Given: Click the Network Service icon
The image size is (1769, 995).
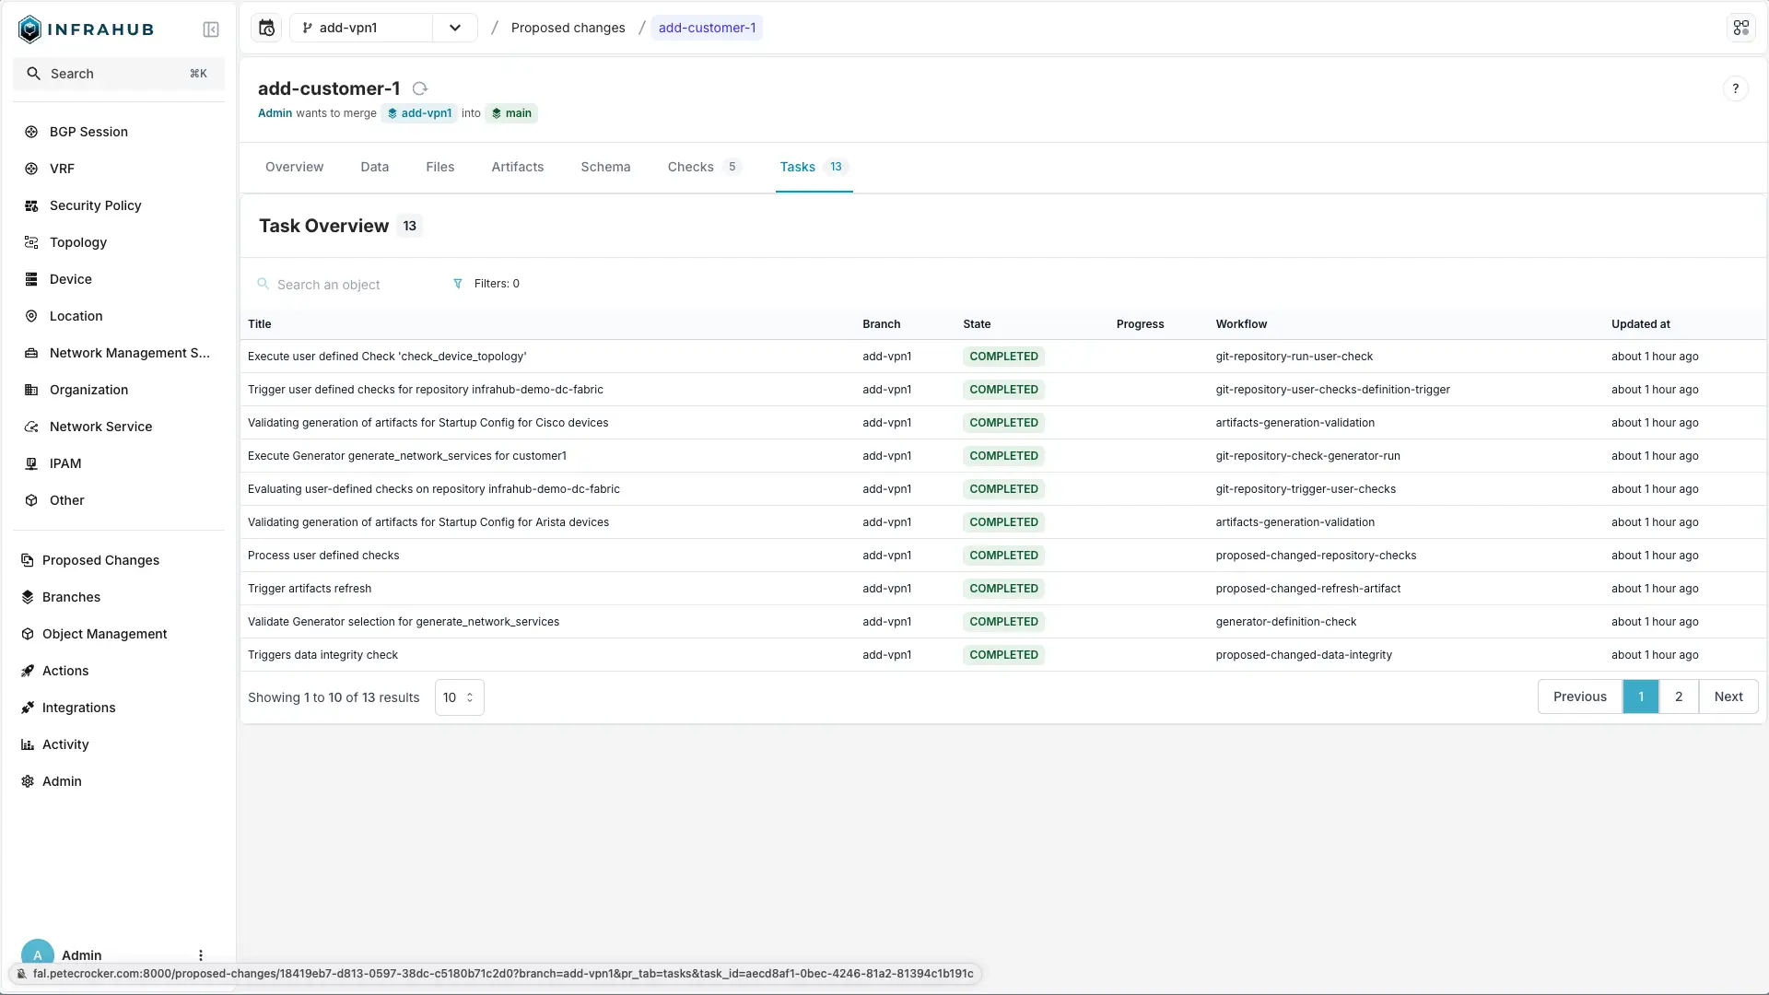Looking at the screenshot, I should click(x=31, y=427).
